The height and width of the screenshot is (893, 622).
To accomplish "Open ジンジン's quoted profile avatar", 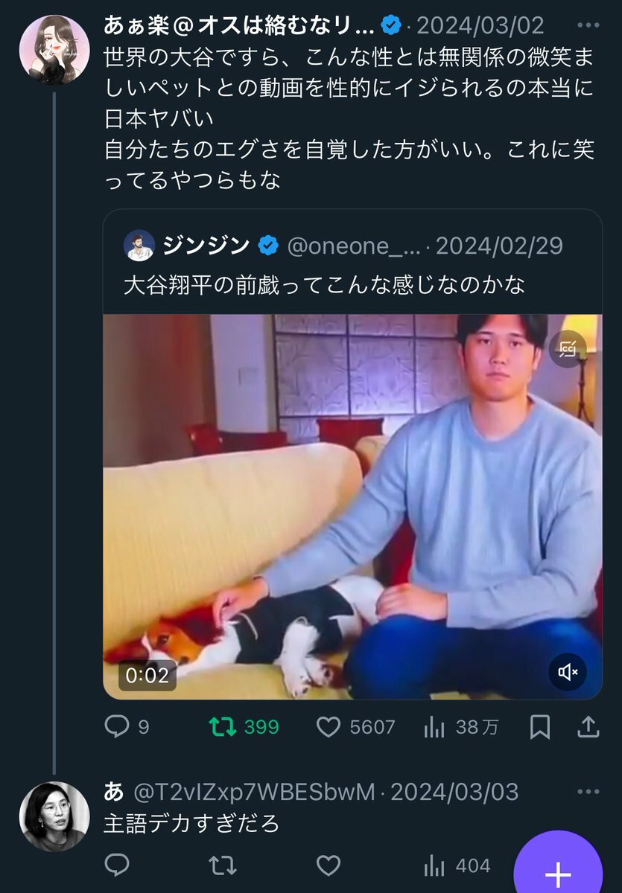I will (139, 246).
